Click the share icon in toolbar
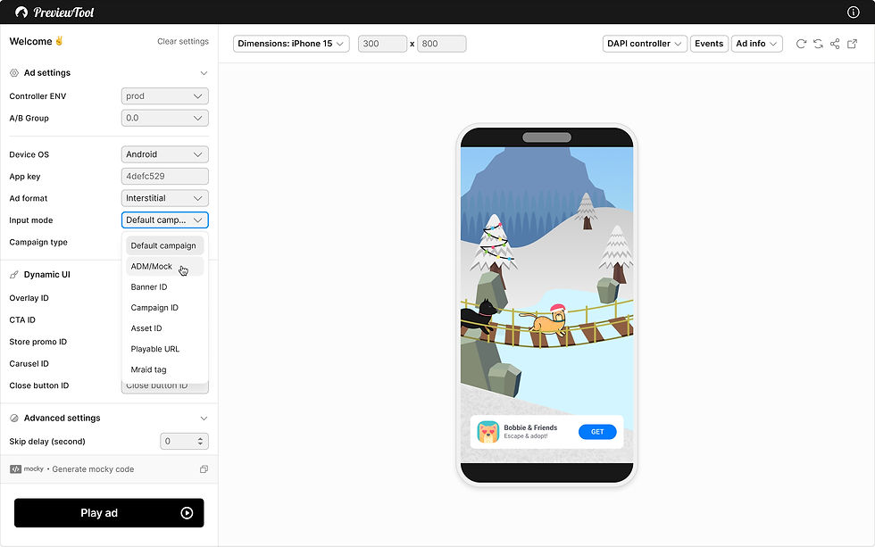The width and height of the screenshot is (875, 547). pyautogui.click(x=835, y=44)
